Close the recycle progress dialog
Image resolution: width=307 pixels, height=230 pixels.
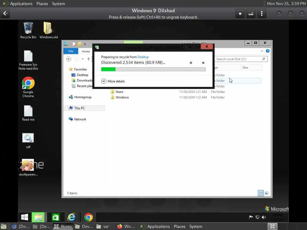(207, 46)
